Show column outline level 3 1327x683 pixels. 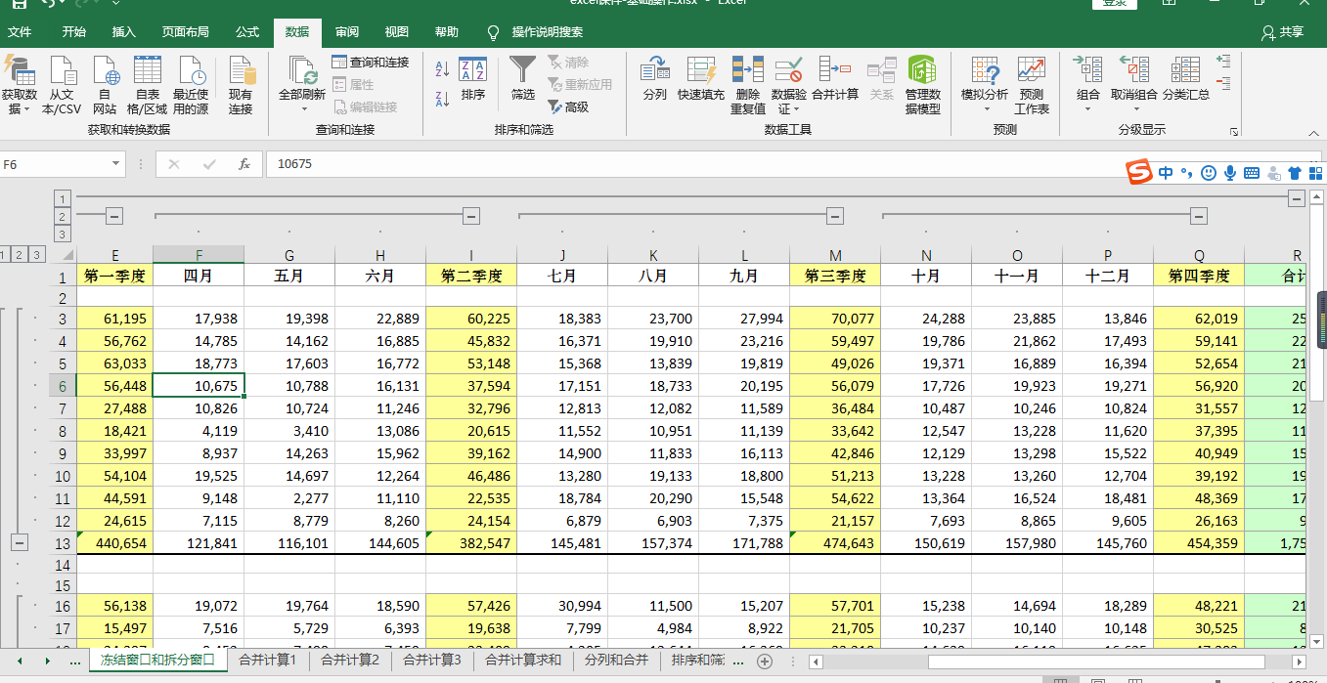pos(63,234)
